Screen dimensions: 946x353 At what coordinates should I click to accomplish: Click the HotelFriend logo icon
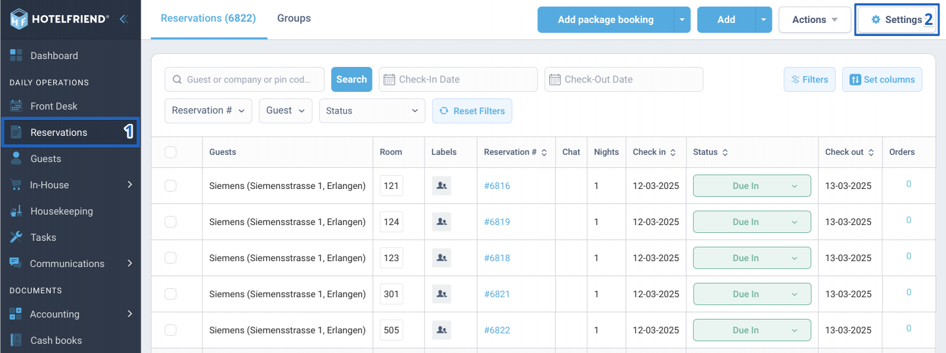[x=19, y=19]
